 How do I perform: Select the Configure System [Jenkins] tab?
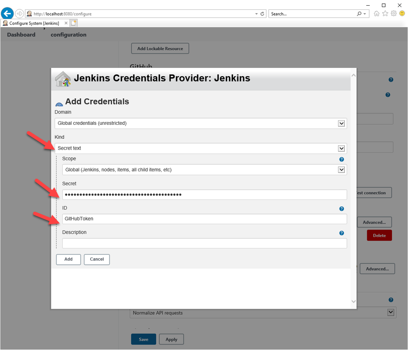click(x=34, y=23)
